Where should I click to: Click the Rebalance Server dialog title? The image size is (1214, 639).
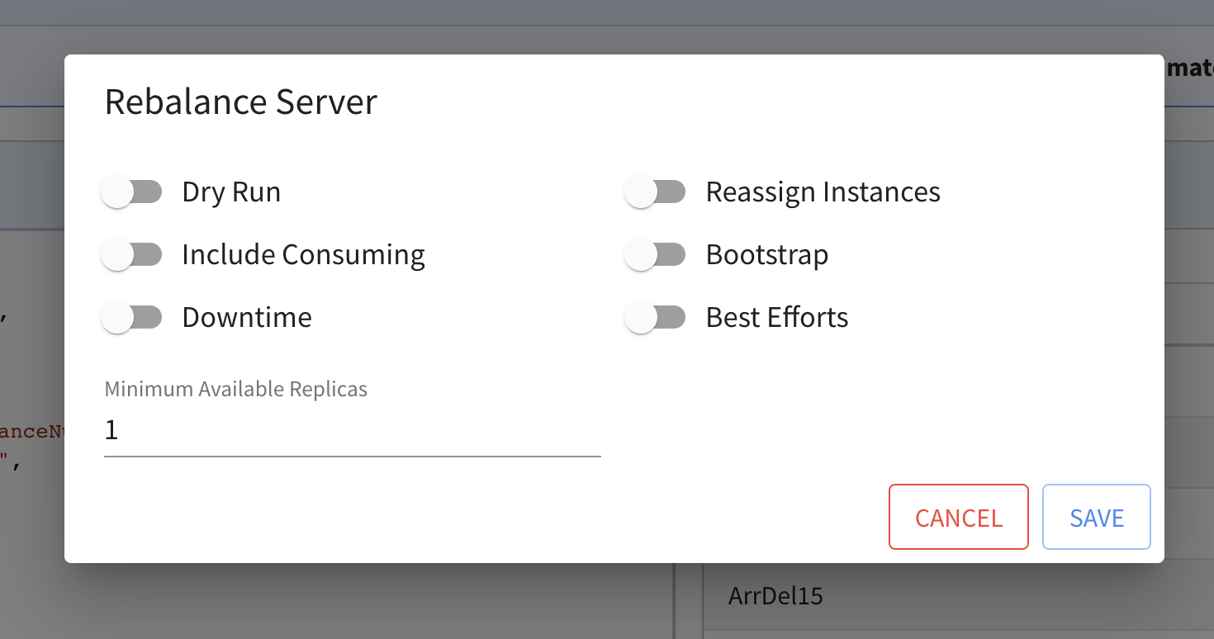tap(241, 102)
